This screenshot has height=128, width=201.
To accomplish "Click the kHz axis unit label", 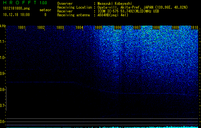I will tap(3, 26).
